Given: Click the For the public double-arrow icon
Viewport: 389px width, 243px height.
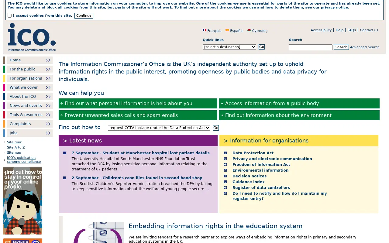Looking at the screenshot, I should (x=48, y=69).
